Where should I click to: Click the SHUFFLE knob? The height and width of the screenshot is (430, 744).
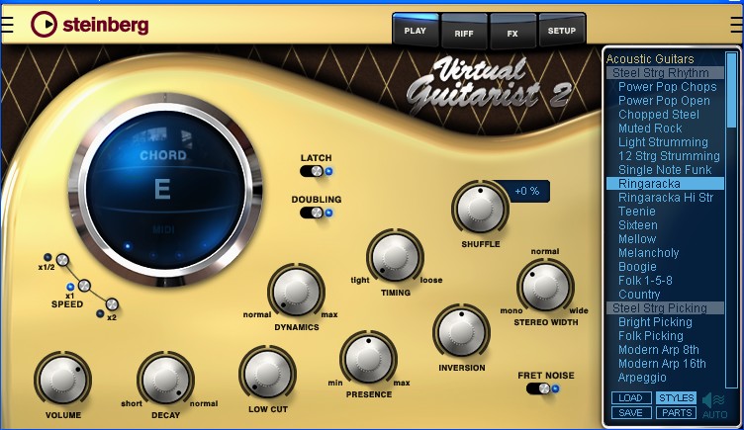[x=480, y=209]
